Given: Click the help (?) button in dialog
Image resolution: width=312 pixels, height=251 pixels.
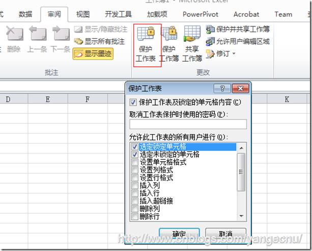Looking at the screenshot, I should 222,88.
